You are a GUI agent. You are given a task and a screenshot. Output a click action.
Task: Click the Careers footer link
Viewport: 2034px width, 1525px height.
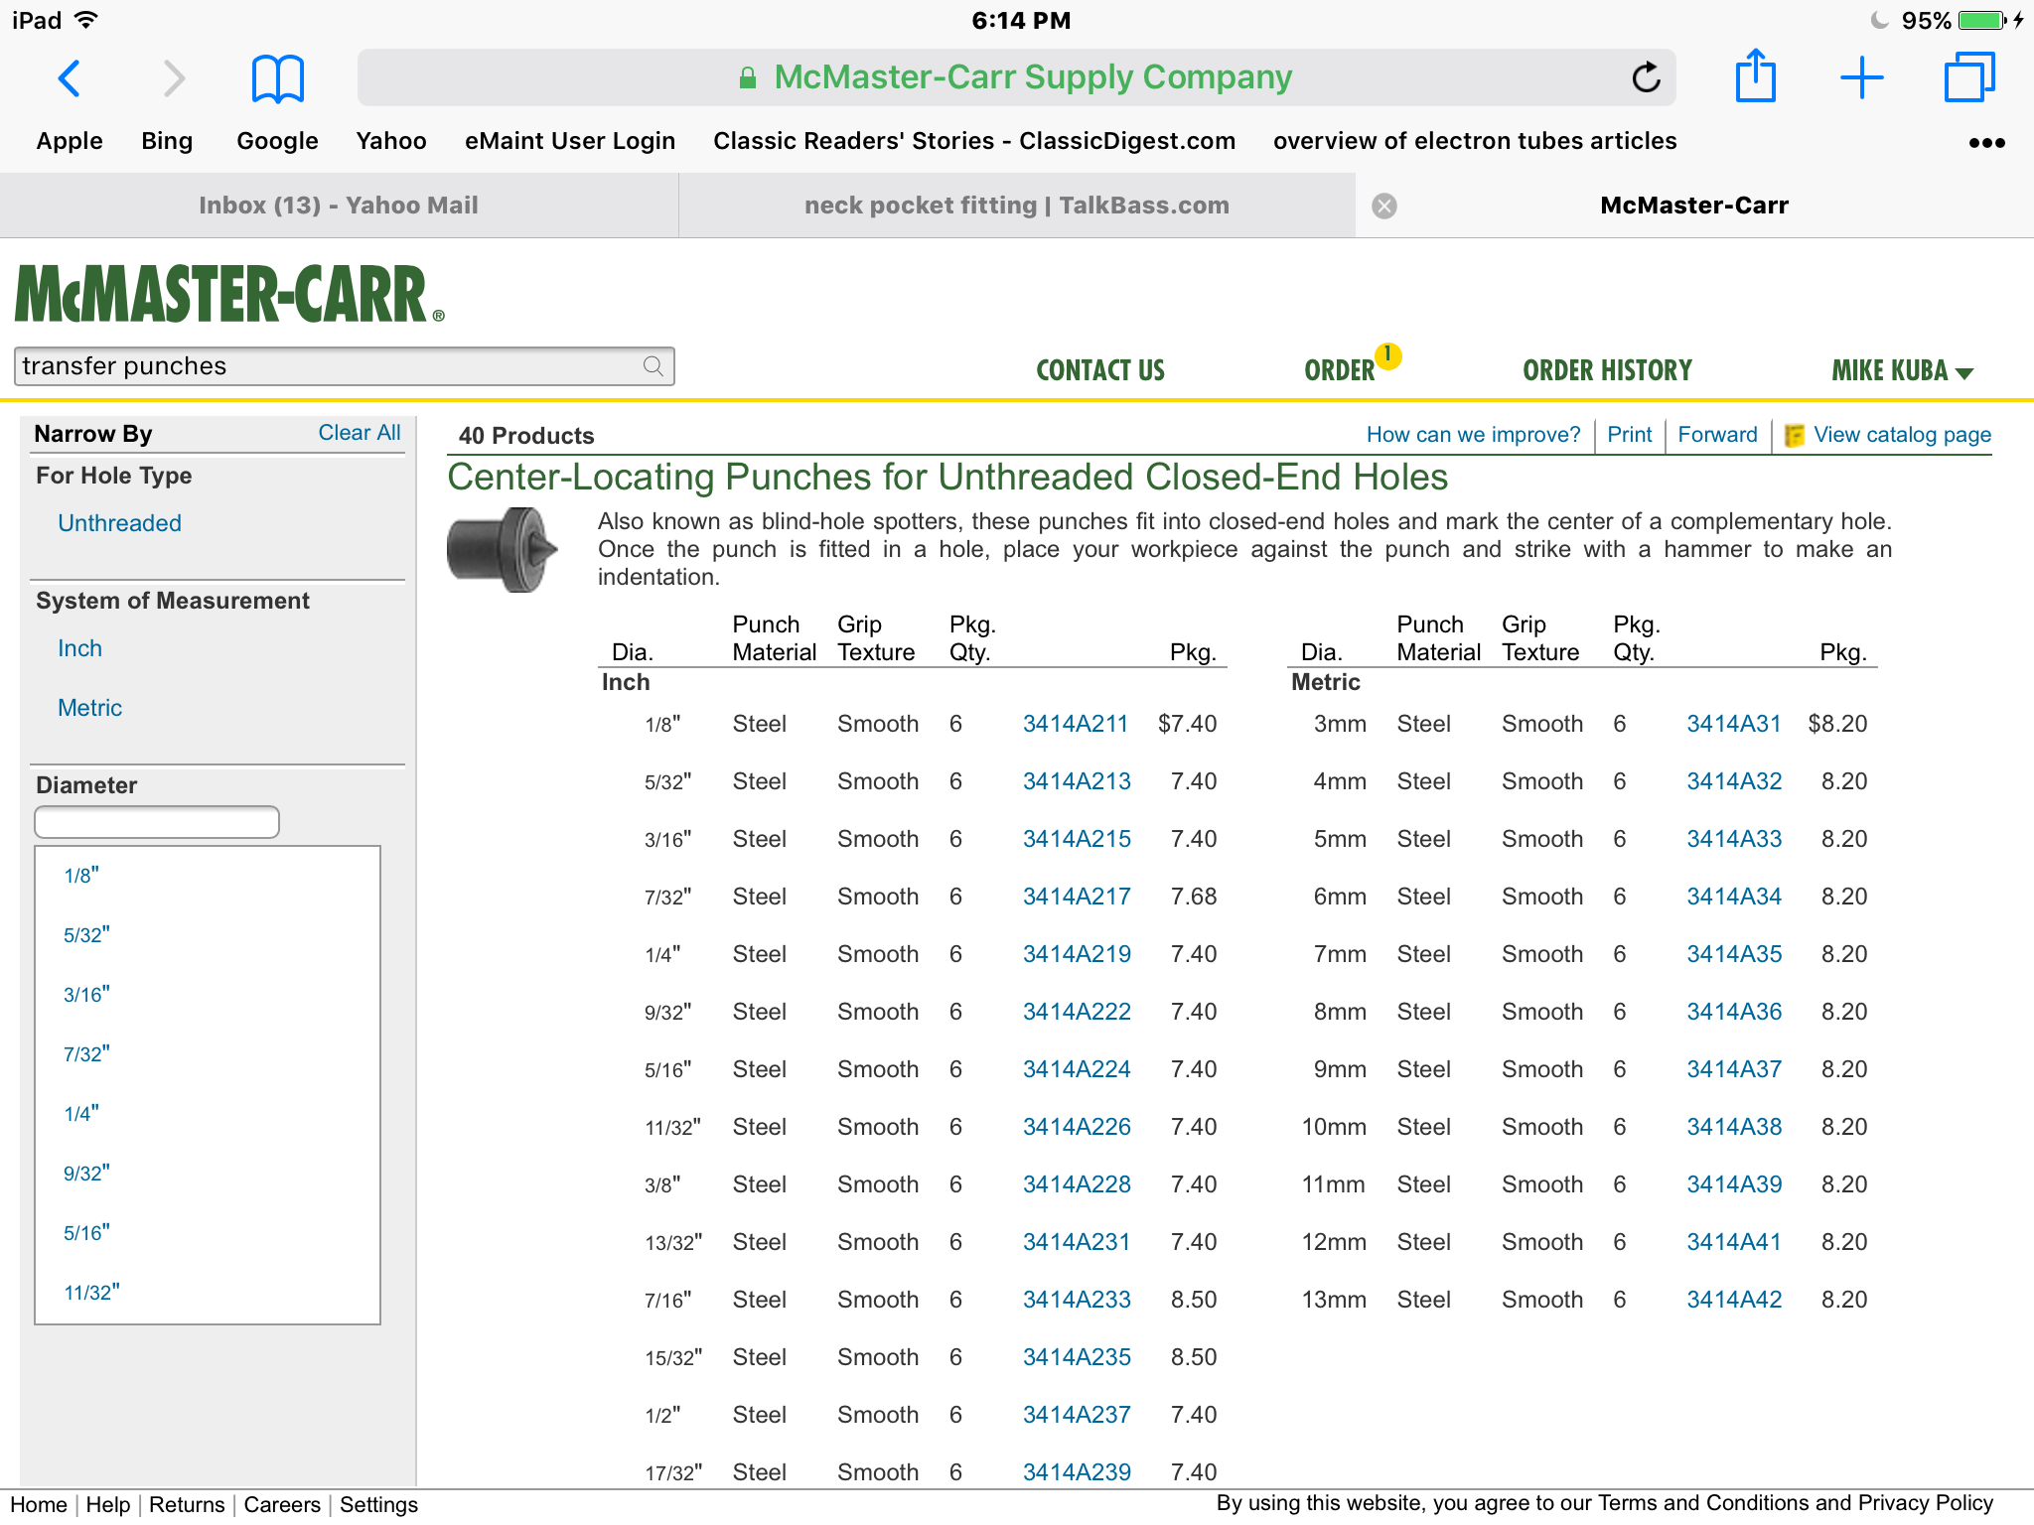click(x=282, y=1505)
